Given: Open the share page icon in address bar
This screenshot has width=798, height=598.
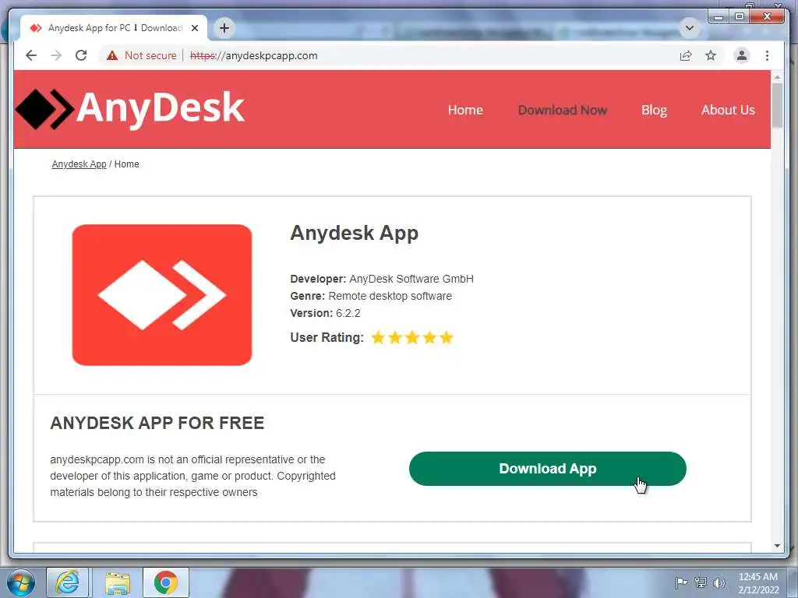Looking at the screenshot, I should (686, 55).
